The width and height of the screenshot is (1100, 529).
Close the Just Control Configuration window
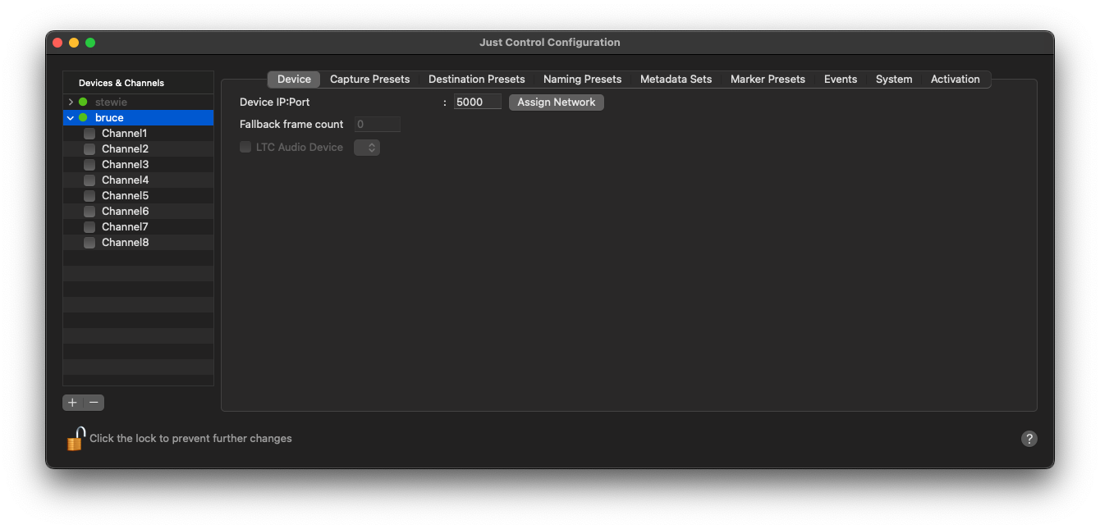click(57, 43)
